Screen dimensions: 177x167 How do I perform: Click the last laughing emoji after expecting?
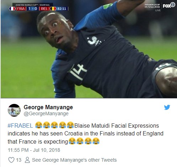click(x=96, y=141)
